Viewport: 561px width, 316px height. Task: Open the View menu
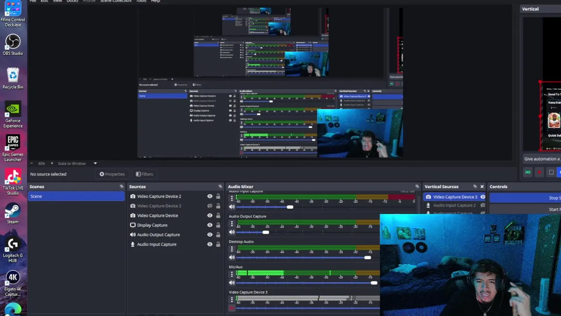pos(57,1)
